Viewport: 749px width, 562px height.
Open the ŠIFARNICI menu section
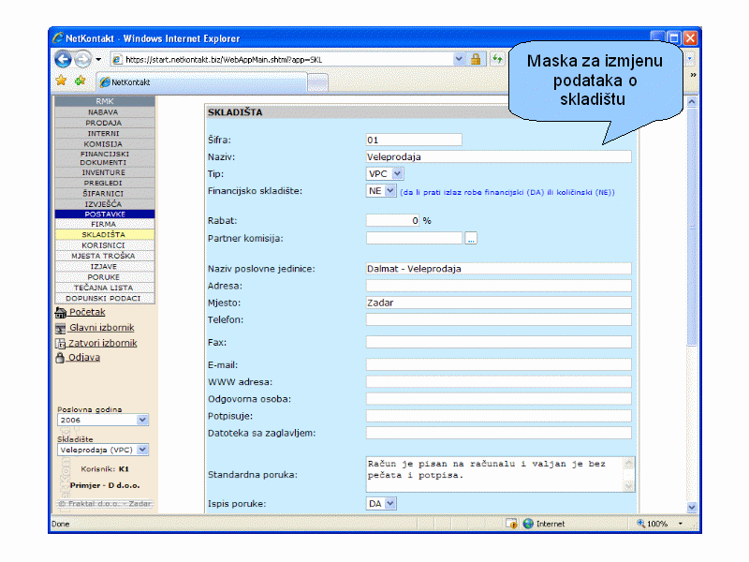tap(105, 194)
